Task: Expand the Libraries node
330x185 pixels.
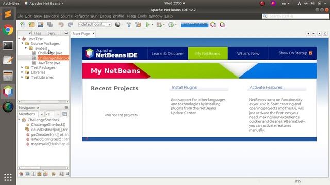Action: (23, 72)
